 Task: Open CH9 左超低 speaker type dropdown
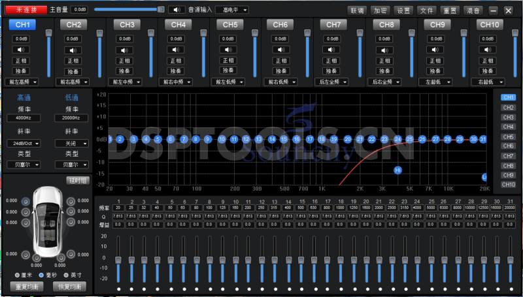click(435, 82)
